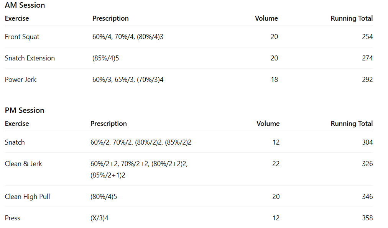The height and width of the screenshot is (228, 388).
Task: Click the Clean & Jerk exercise cell
Action: [x=23, y=164]
